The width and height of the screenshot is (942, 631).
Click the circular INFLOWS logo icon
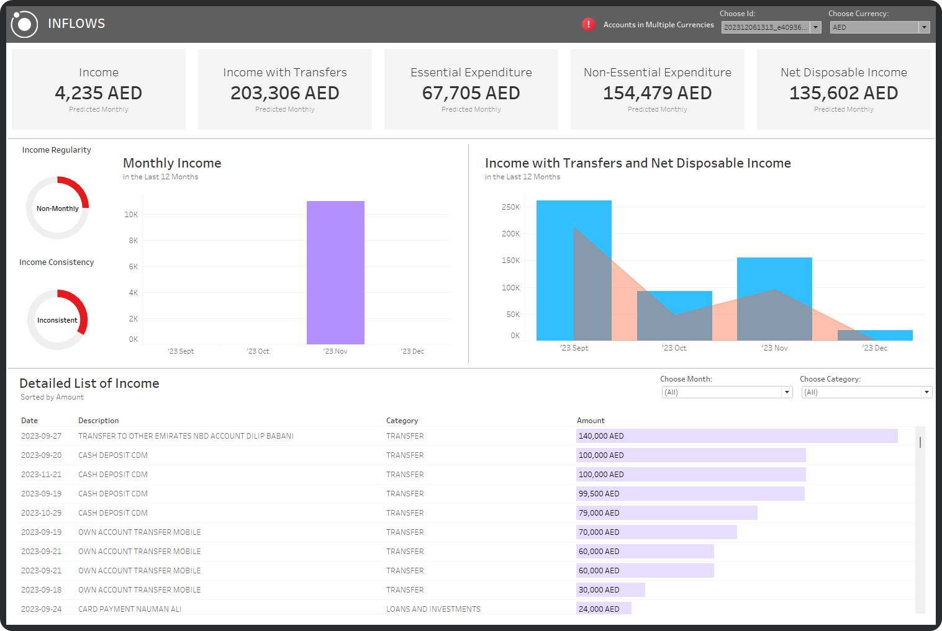25,23
